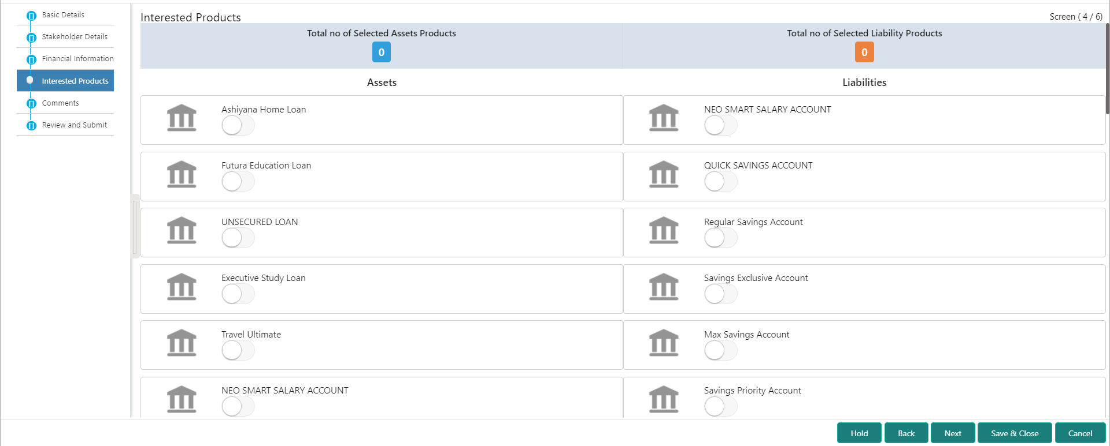1110x446 pixels.
Task: Click the bank icon beside Ashiyana Home Loan
Action: pos(182,118)
